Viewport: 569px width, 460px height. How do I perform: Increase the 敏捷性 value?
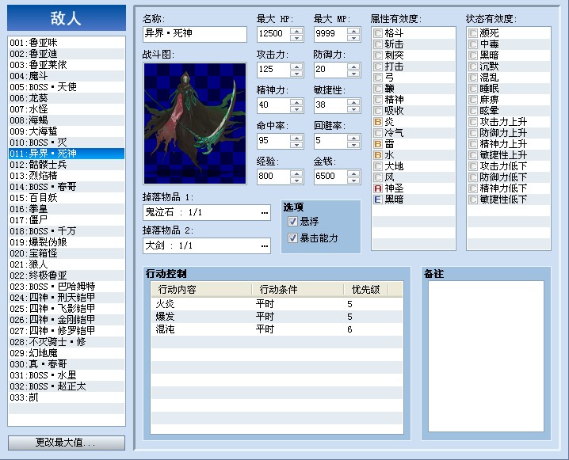click(x=353, y=101)
